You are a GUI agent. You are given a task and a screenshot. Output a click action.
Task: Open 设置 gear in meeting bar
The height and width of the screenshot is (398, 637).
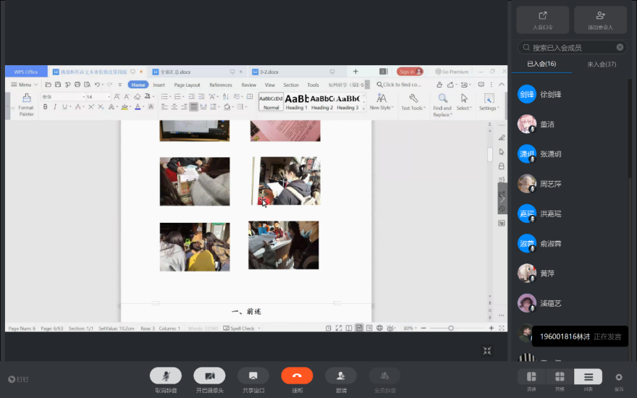[619, 377]
